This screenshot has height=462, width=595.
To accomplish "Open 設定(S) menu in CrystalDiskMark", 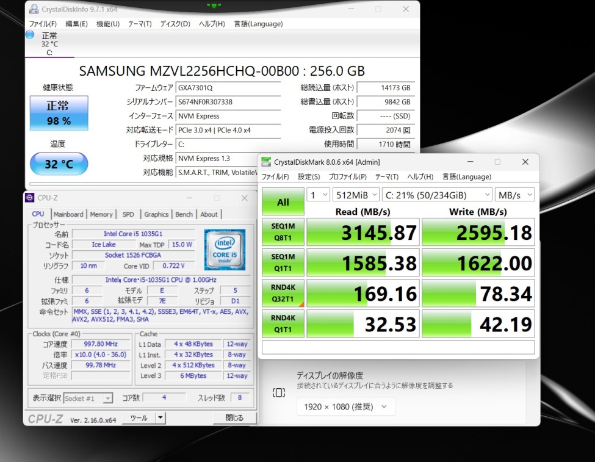I will click(309, 177).
